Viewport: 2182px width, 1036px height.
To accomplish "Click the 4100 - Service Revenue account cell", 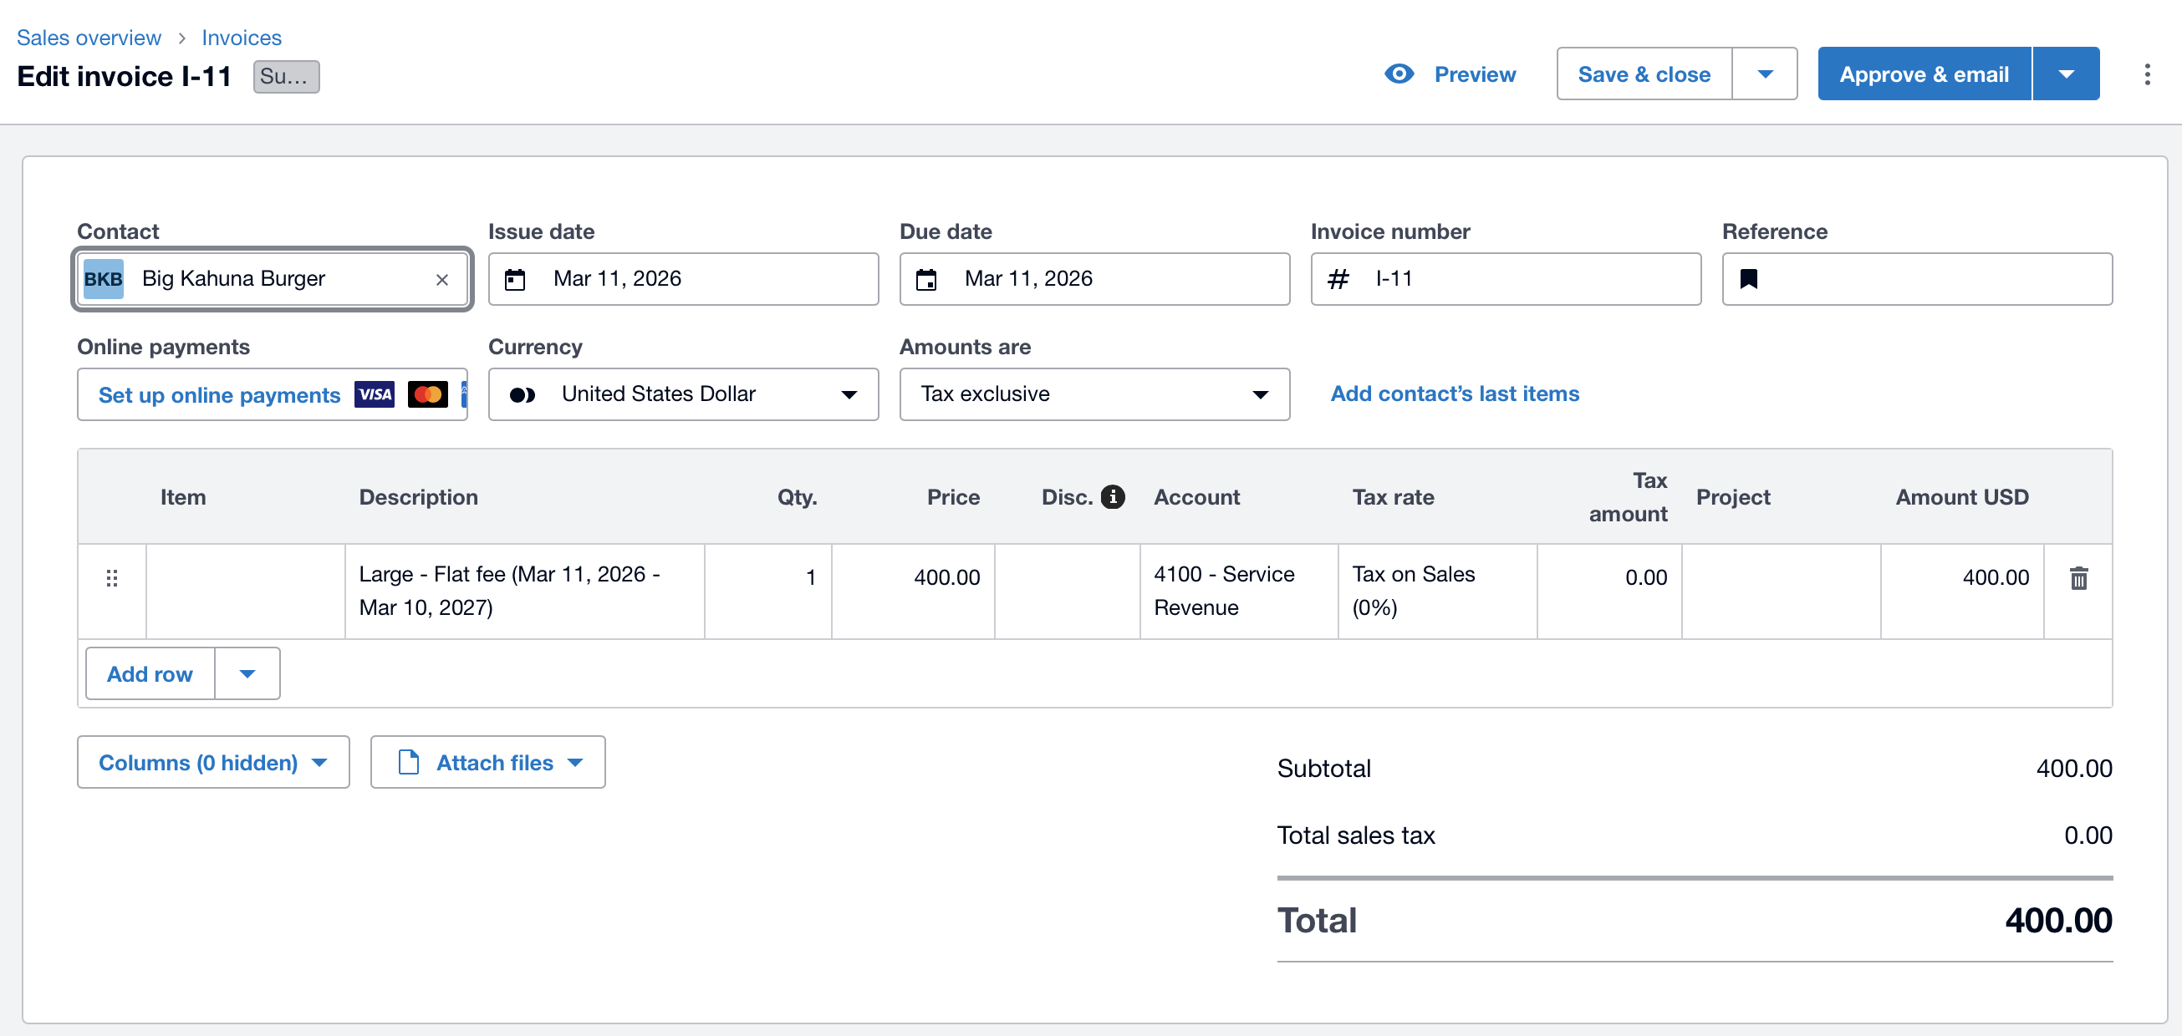I will pos(1238,591).
